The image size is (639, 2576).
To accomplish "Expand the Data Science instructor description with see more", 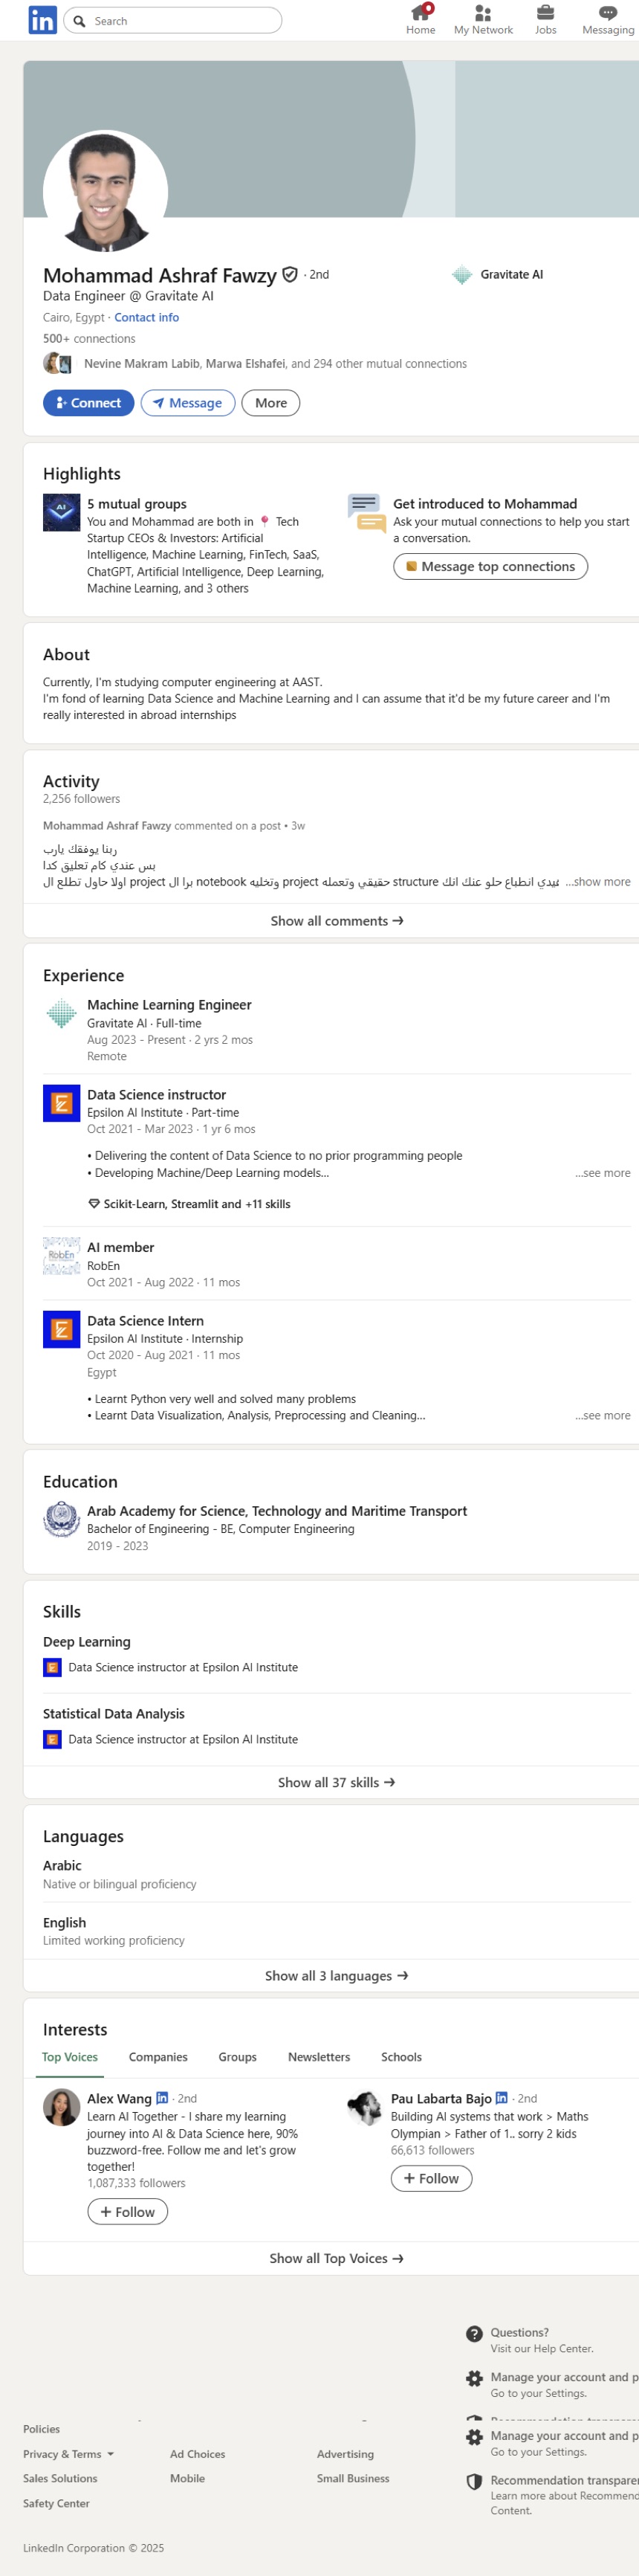I will 602,1173.
